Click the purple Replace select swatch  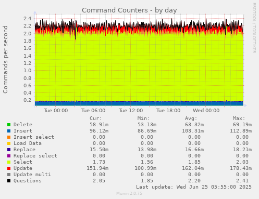(x=9, y=156)
